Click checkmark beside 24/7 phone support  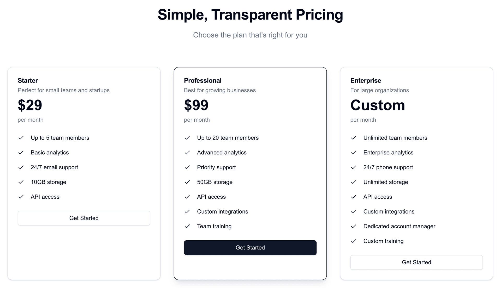[354, 167]
